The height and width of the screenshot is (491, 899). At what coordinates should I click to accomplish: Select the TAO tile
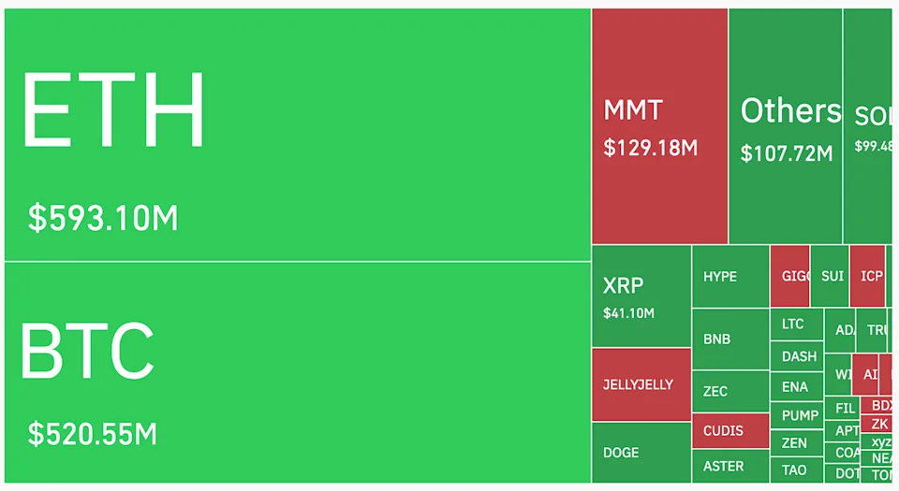click(x=797, y=470)
